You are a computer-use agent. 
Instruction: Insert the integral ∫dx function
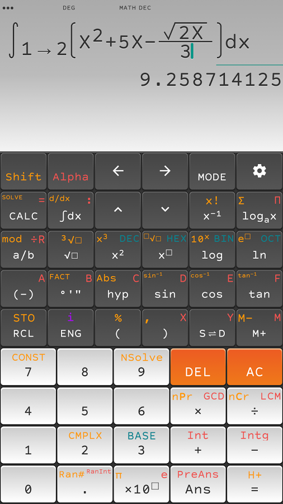coord(70,210)
